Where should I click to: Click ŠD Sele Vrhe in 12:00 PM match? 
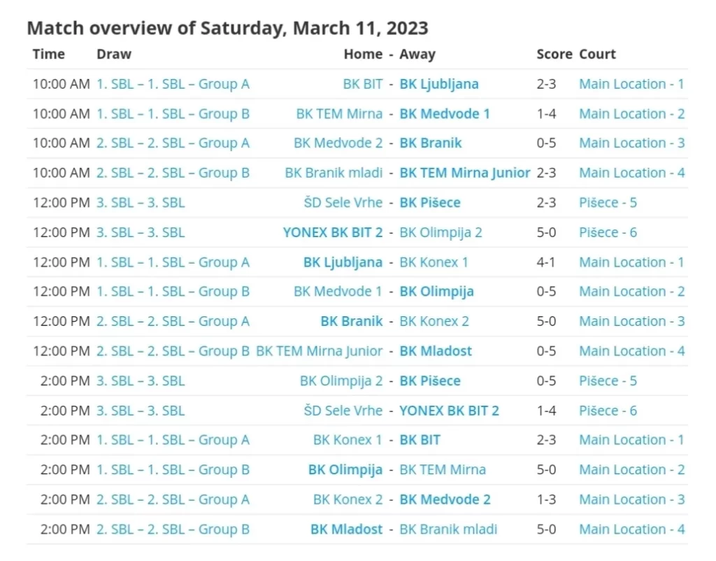pyautogui.click(x=343, y=203)
